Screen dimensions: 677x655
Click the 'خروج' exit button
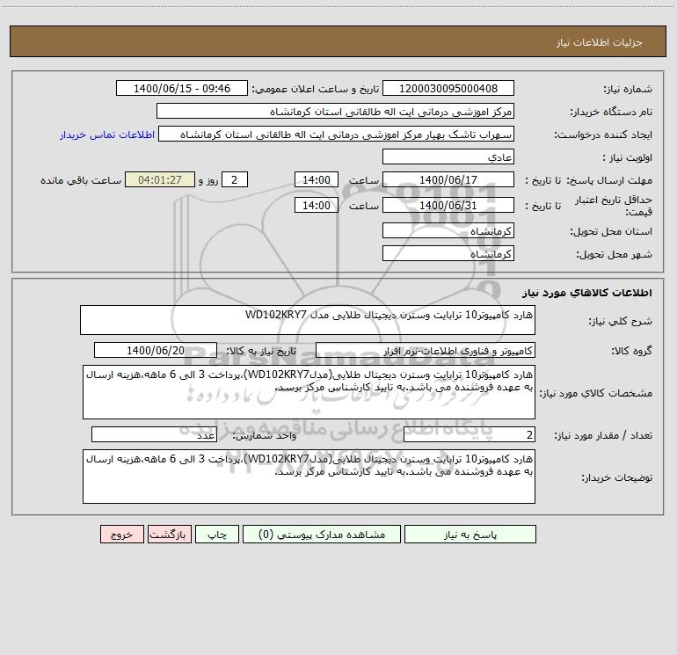click(x=121, y=535)
